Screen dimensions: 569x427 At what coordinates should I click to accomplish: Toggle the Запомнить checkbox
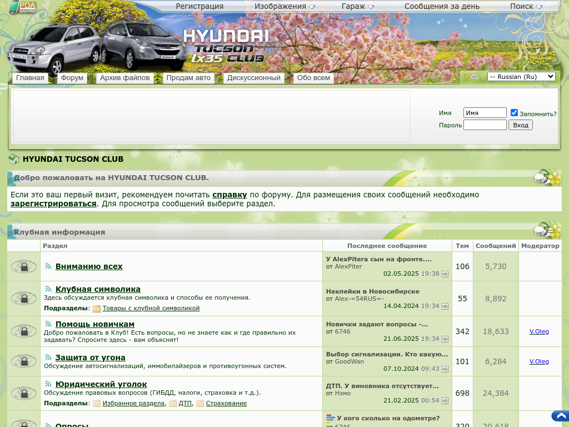point(514,112)
